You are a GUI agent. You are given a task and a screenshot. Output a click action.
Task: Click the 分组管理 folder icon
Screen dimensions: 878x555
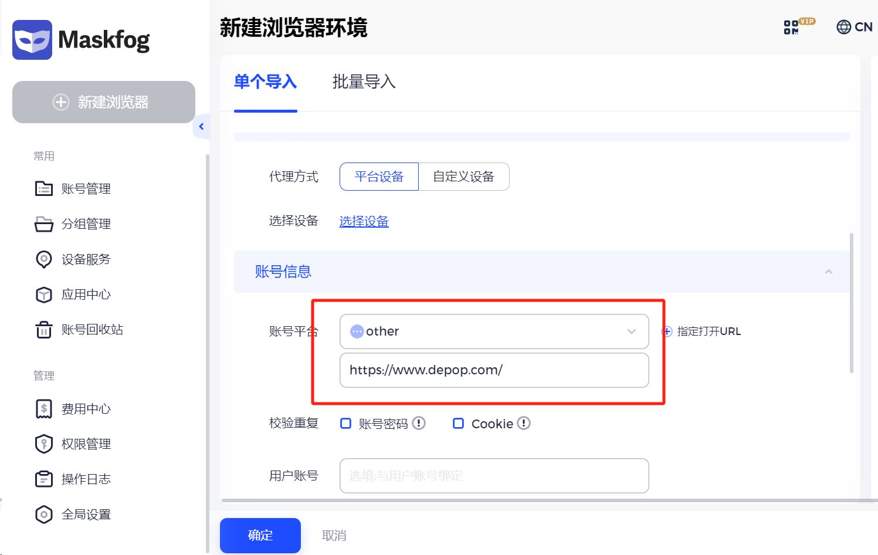[44, 224]
